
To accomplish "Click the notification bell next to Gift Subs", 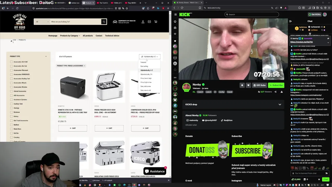I will (x=242, y=85).
